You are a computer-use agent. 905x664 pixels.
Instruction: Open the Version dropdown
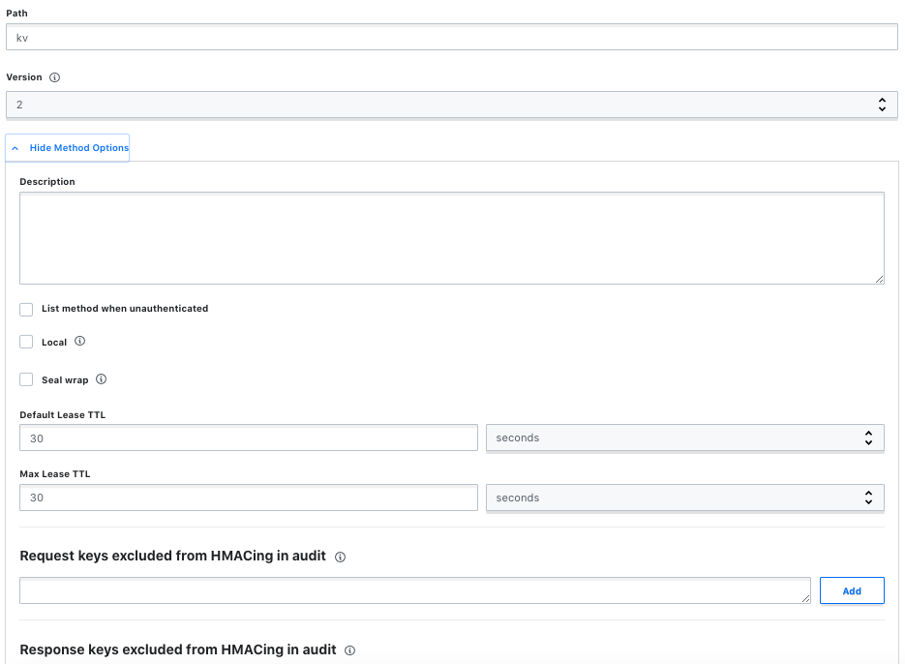click(x=452, y=105)
